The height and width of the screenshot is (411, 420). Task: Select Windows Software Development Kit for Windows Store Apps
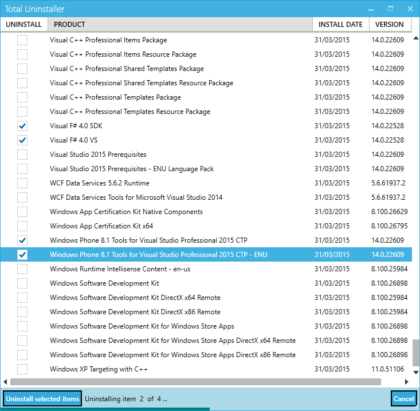coord(206,326)
